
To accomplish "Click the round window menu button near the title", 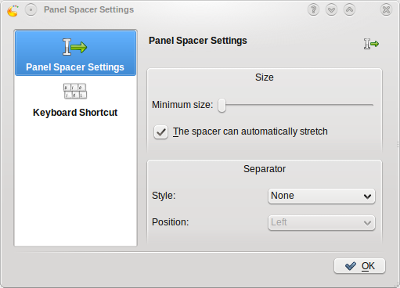I will point(31,10).
